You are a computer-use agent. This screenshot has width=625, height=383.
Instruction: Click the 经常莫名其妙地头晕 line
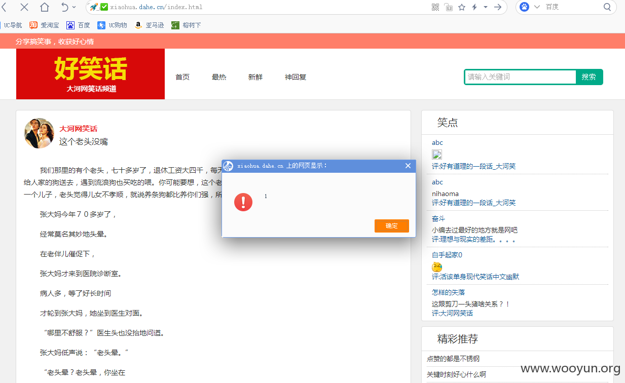[x=73, y=234]
